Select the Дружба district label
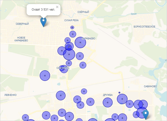Viewport: 167px width, 121px height. coord(108,95)
